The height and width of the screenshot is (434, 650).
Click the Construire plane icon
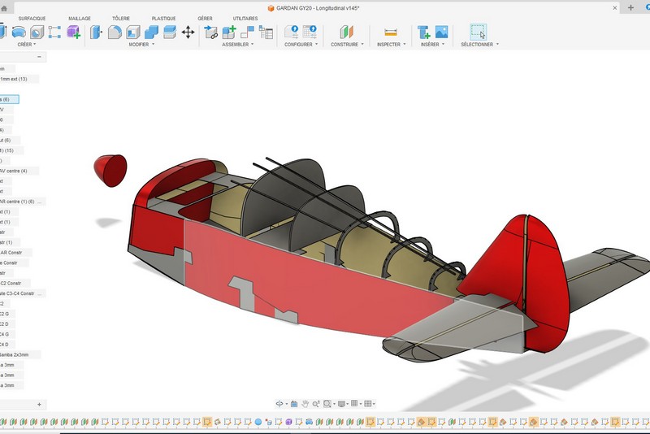[347, 33]
